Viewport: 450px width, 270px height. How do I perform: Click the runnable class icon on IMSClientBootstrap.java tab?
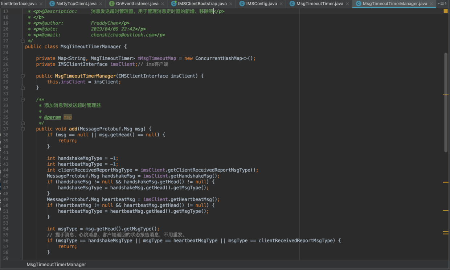pos(173,4)
